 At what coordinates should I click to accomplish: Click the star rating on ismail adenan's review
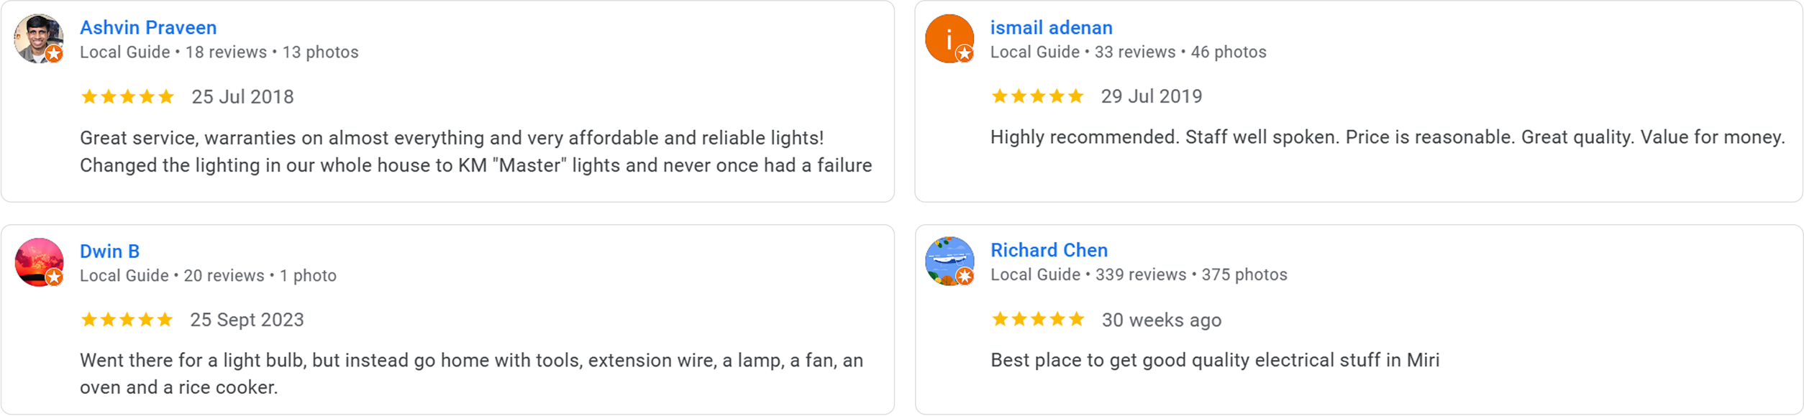[x=1038, y=96]
